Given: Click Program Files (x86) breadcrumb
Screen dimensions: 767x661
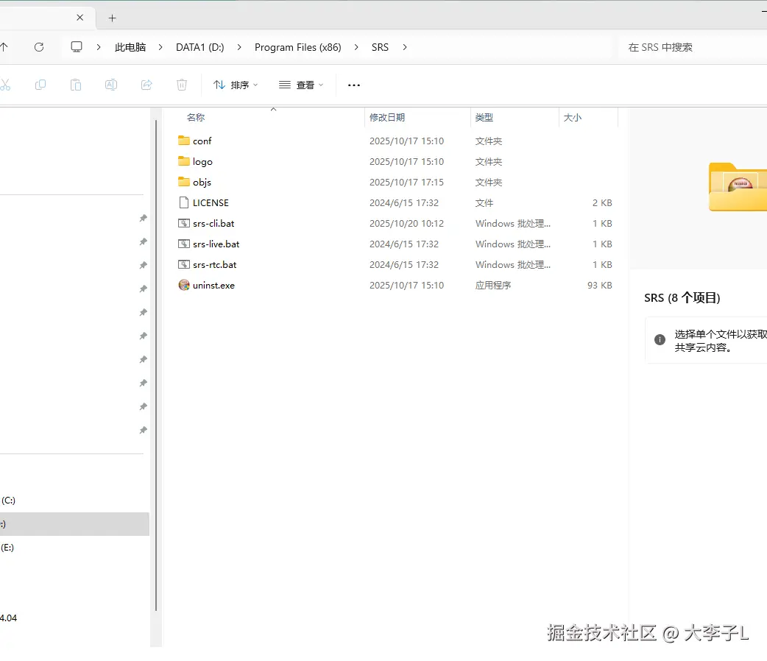Looking at the screenshot, I should pyautogui.click(x=298, y=47).
